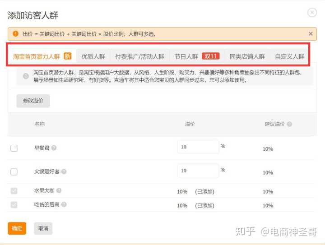Click the disabled 吃货的后裔 checkbox
325x245 pixels.
coord(14,204)
